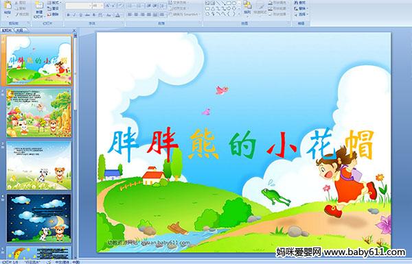Select the night sky slide thumbnail

point(39,218)
